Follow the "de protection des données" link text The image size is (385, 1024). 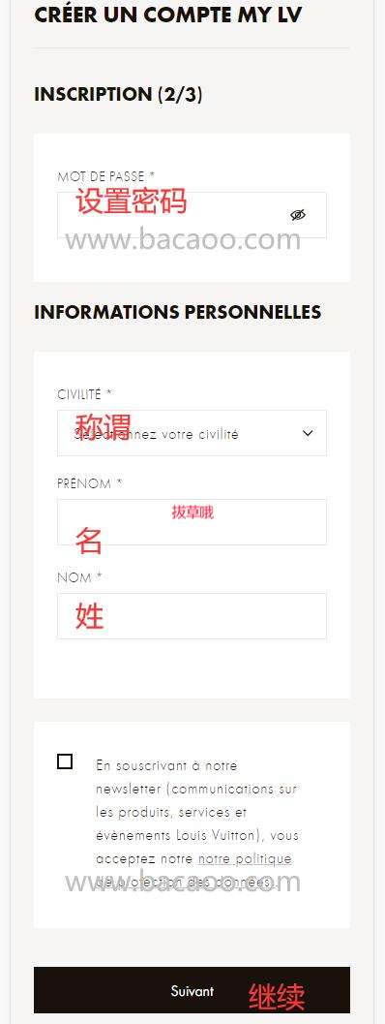[x=187, y=883]
